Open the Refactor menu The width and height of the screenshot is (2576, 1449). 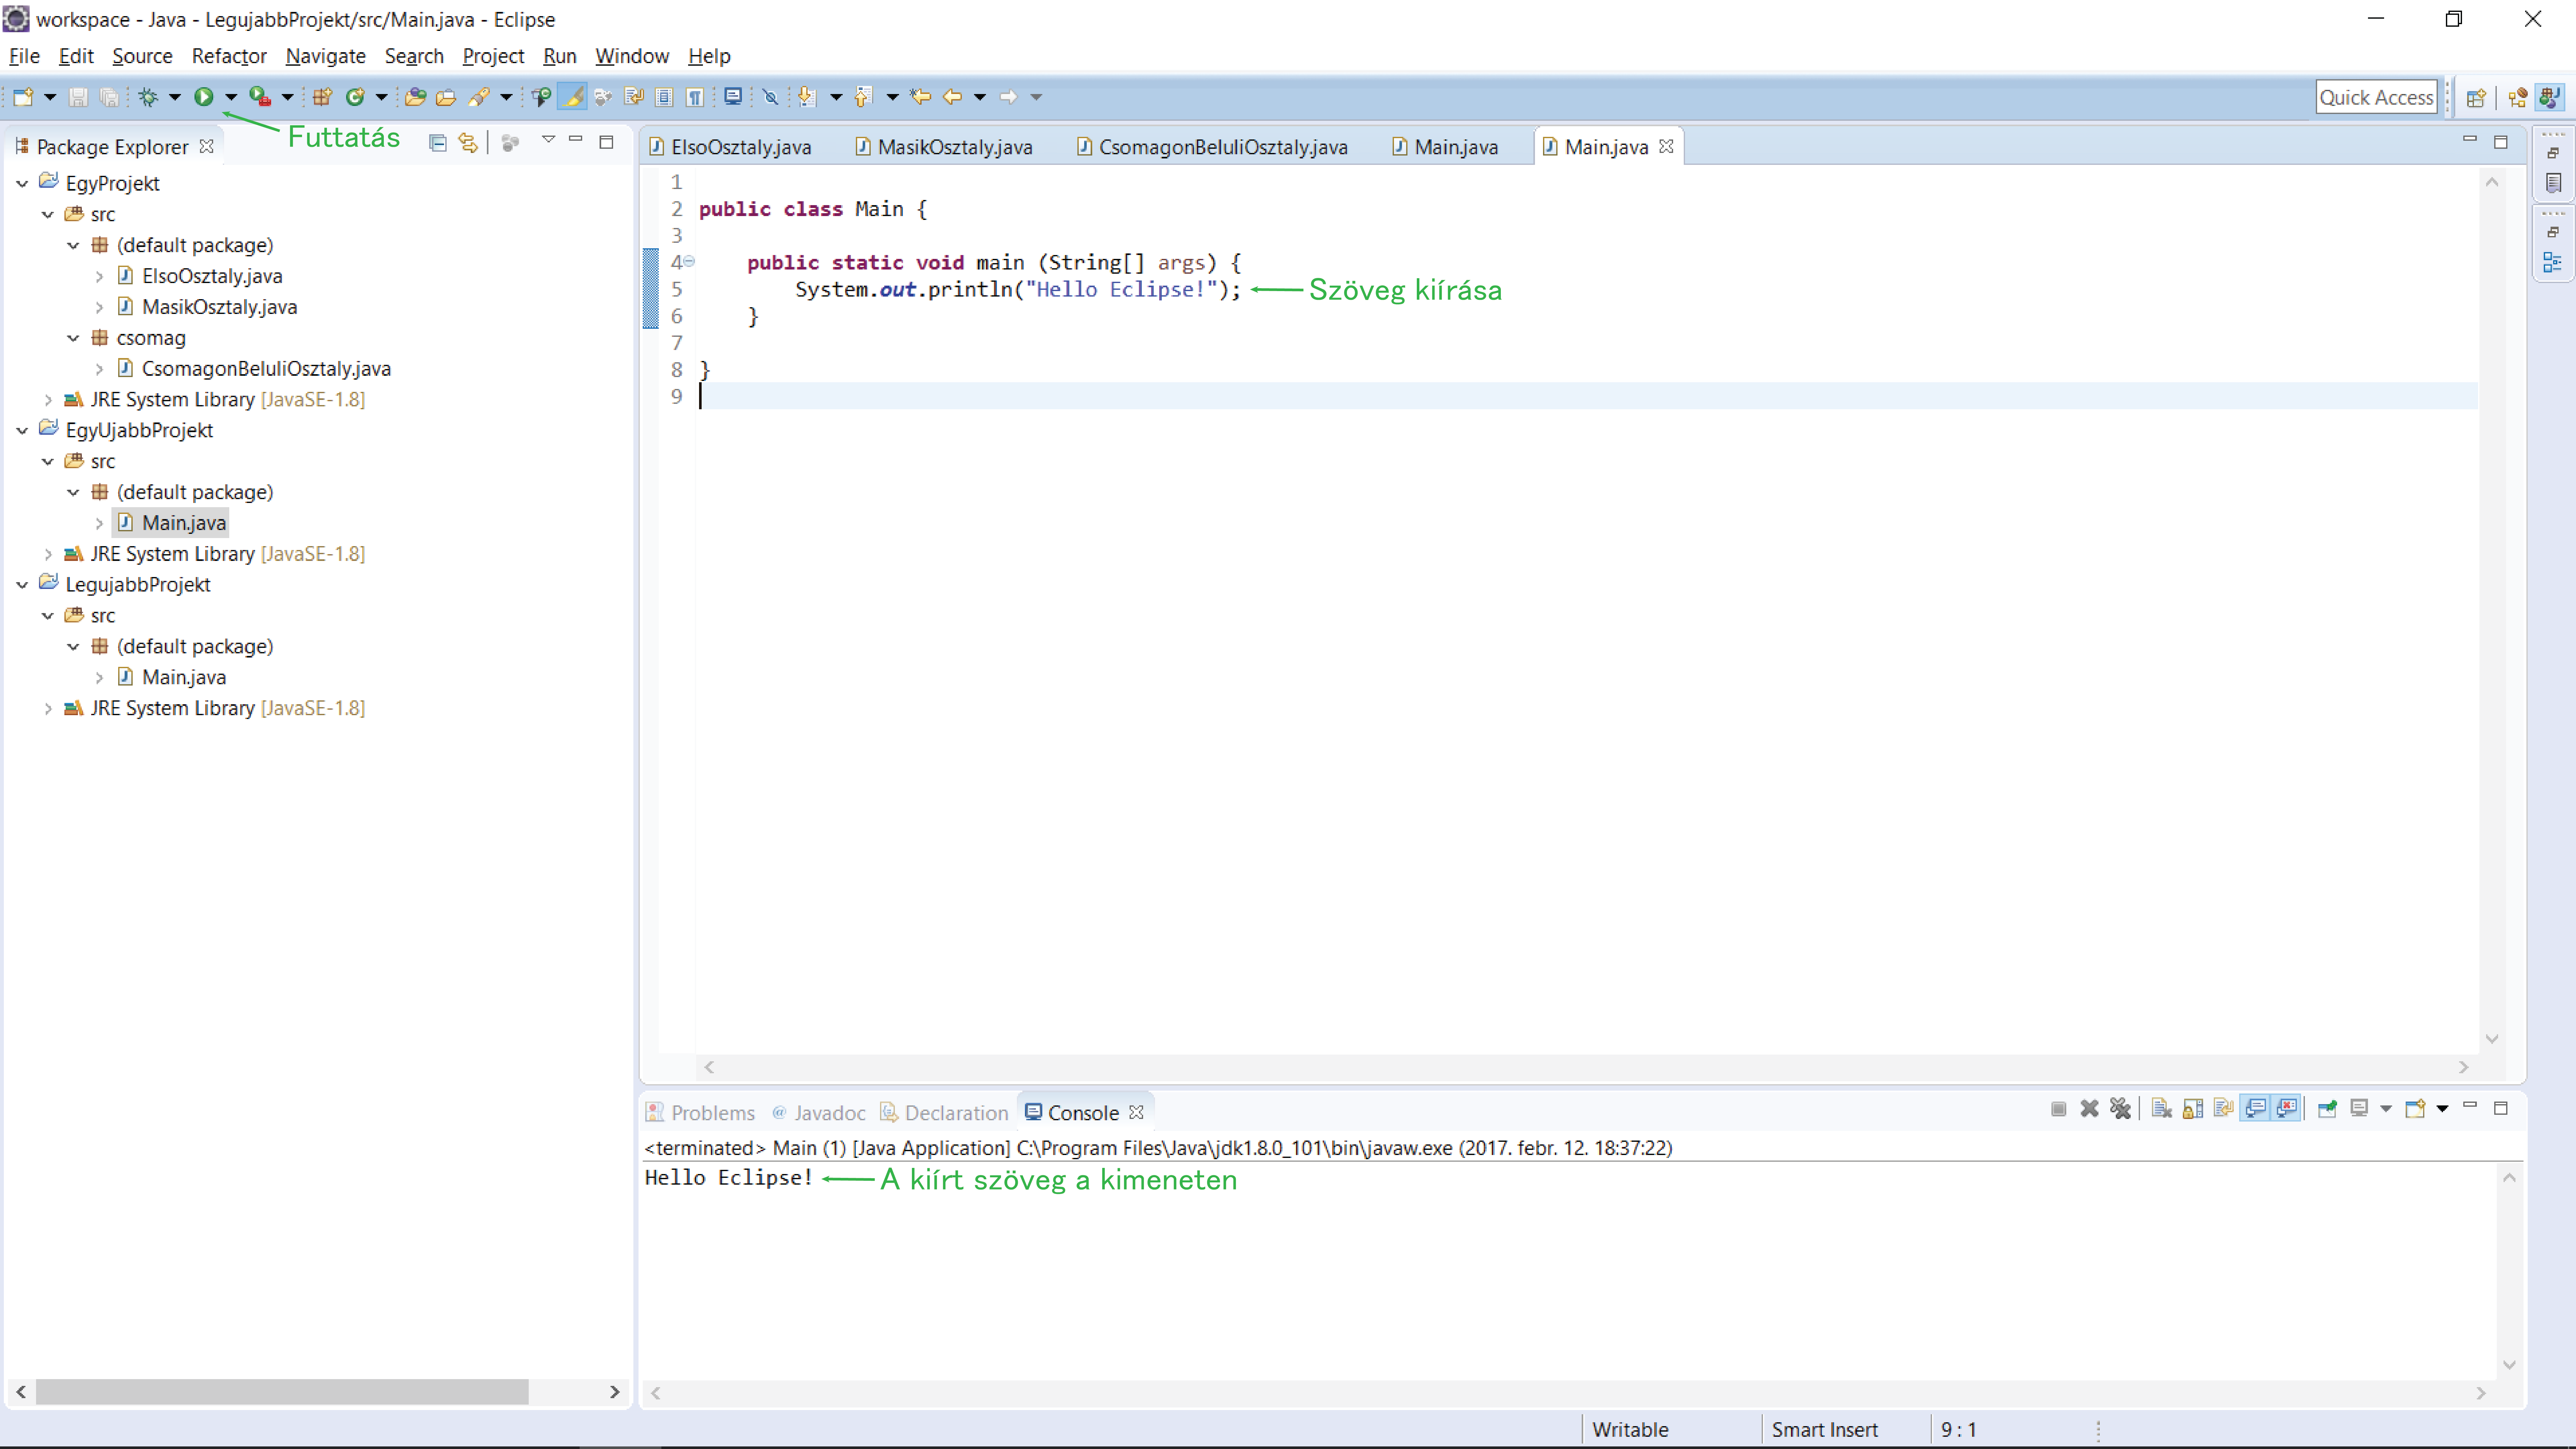pos(229,56)
